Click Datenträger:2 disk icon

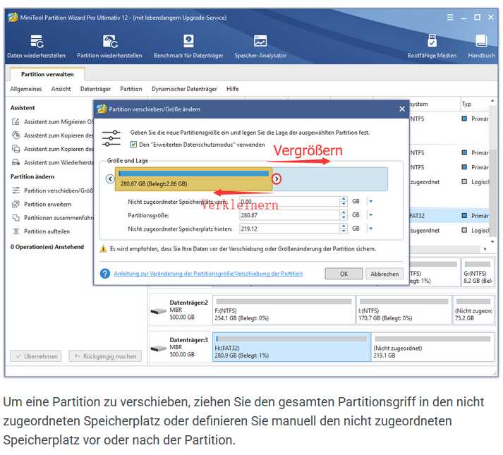(x=158, y=311)
